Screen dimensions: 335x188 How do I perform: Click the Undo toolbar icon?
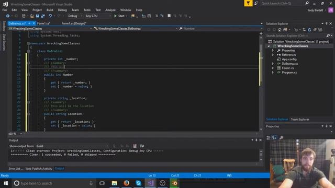[x=50, y=16]
